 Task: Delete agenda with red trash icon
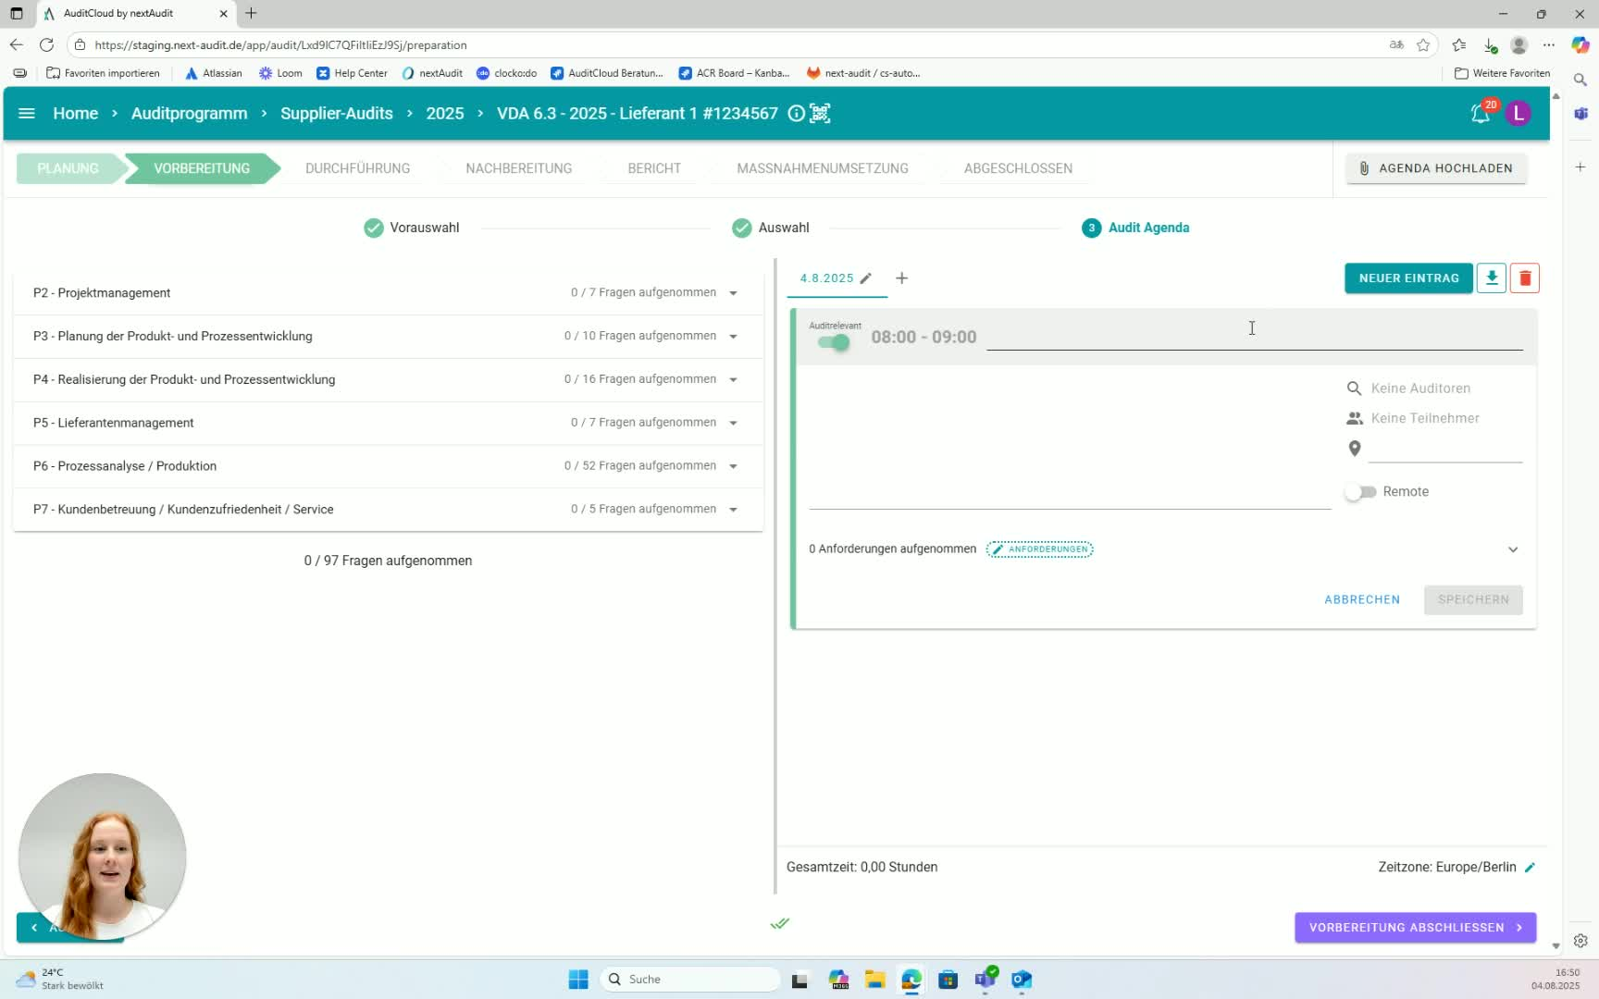click(x=1525, y=278)
